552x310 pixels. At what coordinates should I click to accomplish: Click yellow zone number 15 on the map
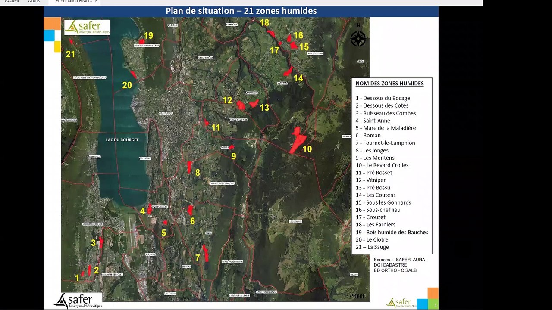tap(304, 46)
